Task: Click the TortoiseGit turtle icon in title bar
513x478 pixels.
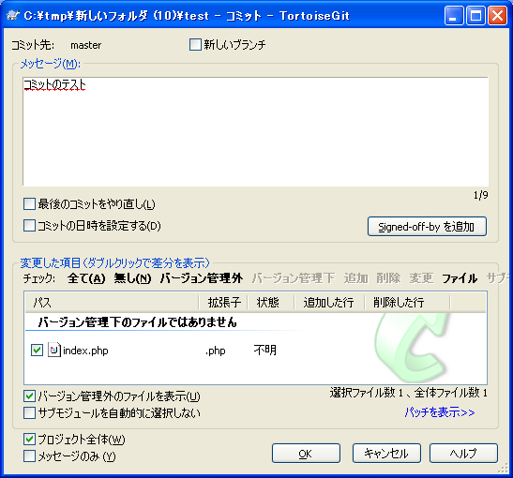Action: [13, 15]
